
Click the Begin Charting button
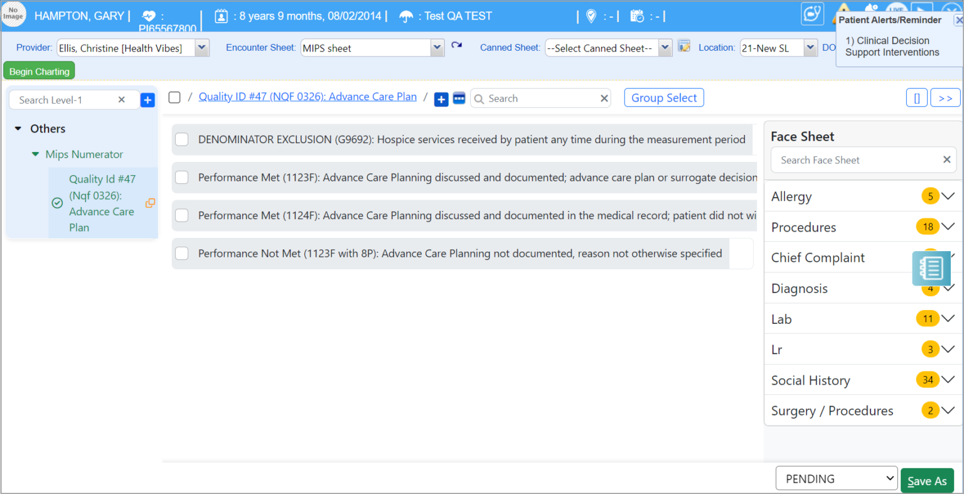pyautogui.click(x=39, y=71)
